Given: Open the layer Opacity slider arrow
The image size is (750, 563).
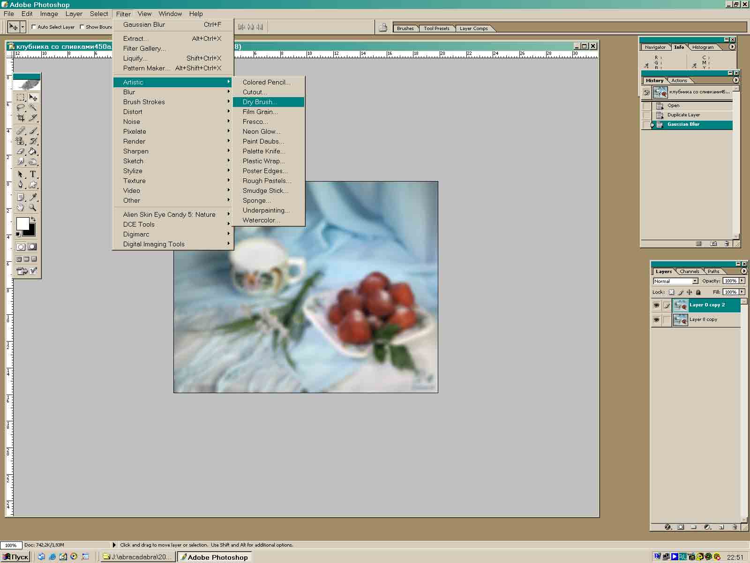Looking at the screenshot, I should click(x=742, y=281).
